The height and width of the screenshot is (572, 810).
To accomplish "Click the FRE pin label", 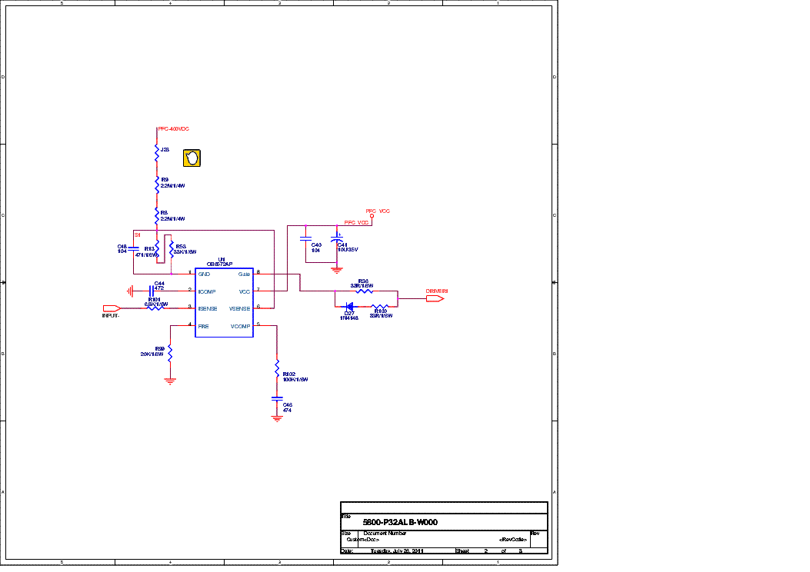I will 204,326.
